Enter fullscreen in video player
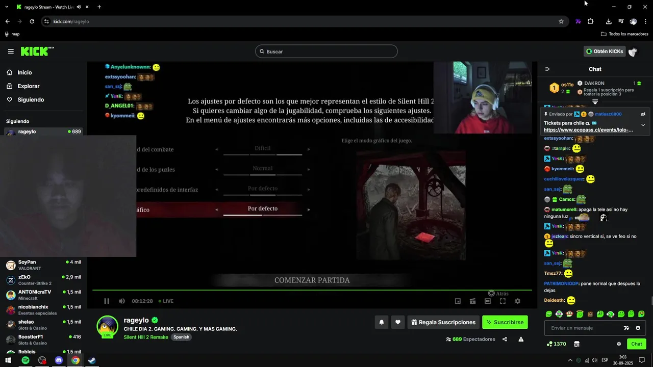This screenshot has height=367, width=653. point(503,301)
